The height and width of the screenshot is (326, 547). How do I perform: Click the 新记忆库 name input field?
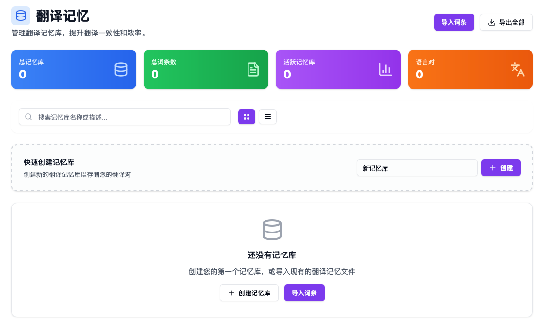[x=417, y=168]
